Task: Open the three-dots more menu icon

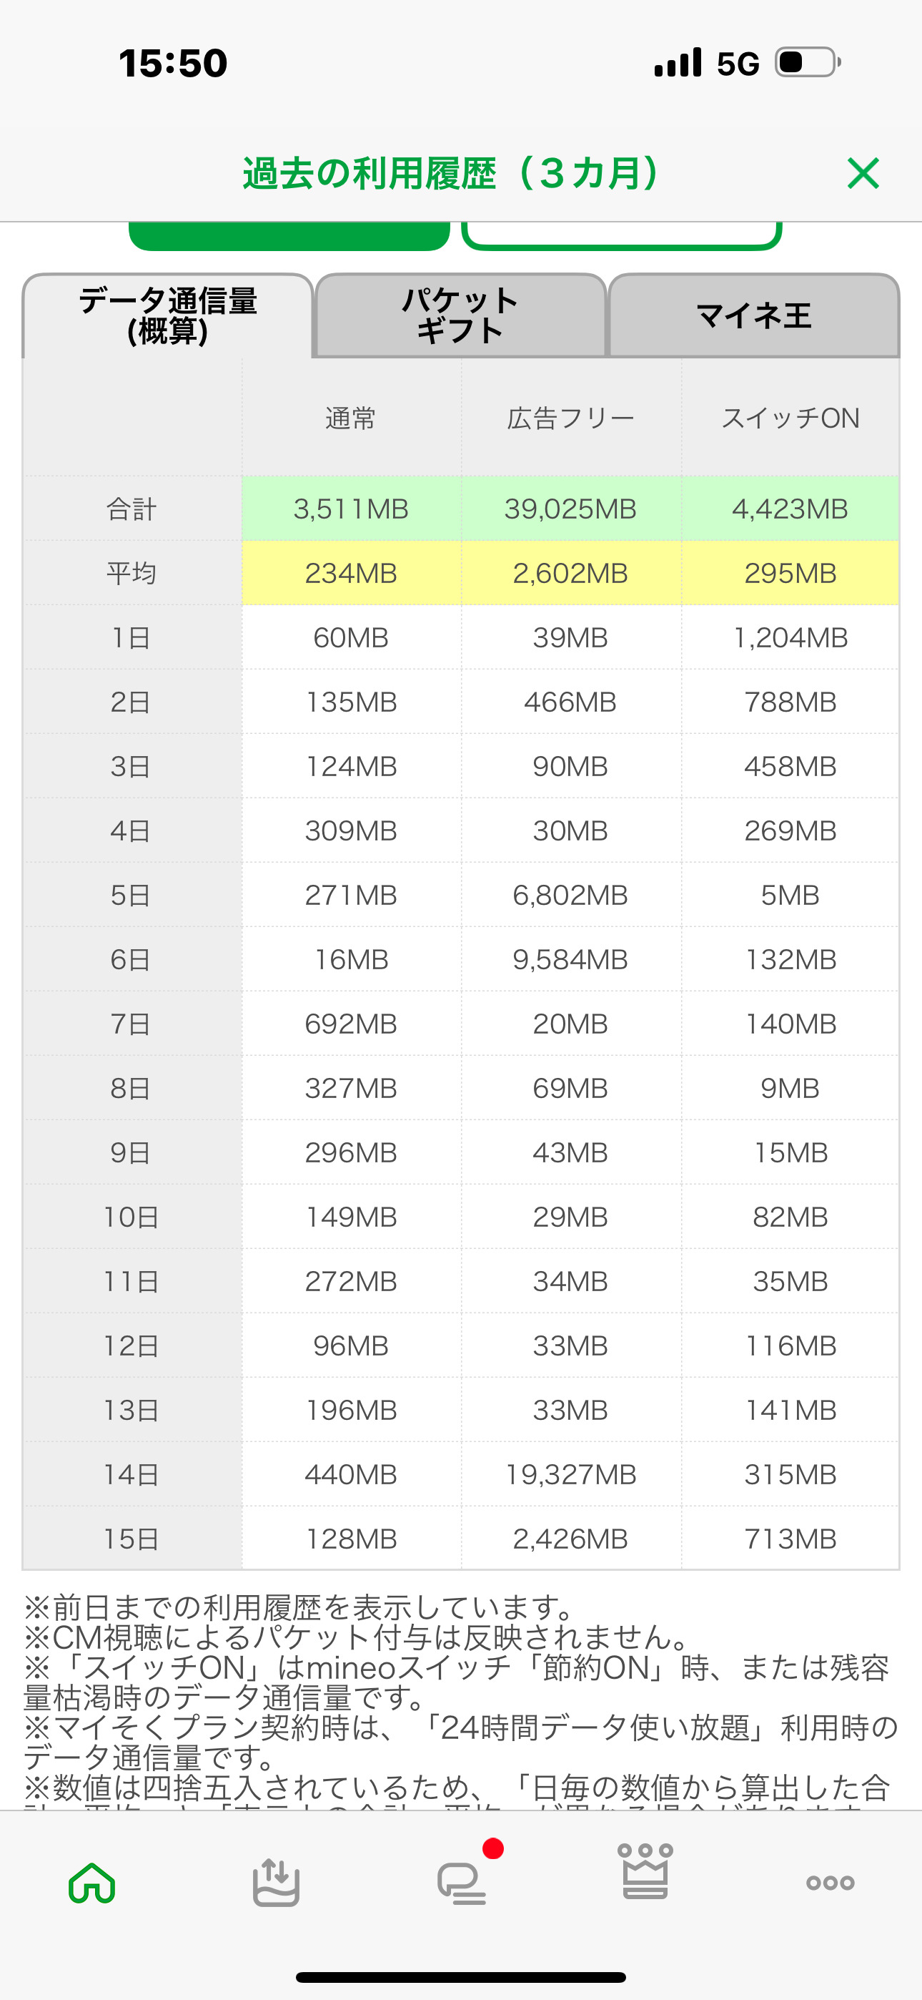Action: (830, 1883)
